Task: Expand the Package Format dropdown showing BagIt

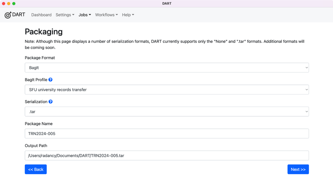Action: pos(167,68)
